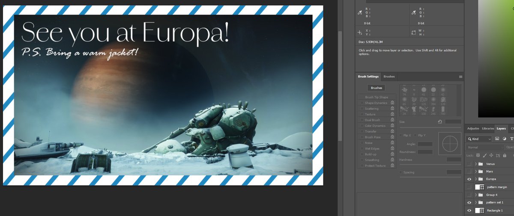Toggle the Scattering lock icon
Screen dimensions: 514x216
coord(392,109)
